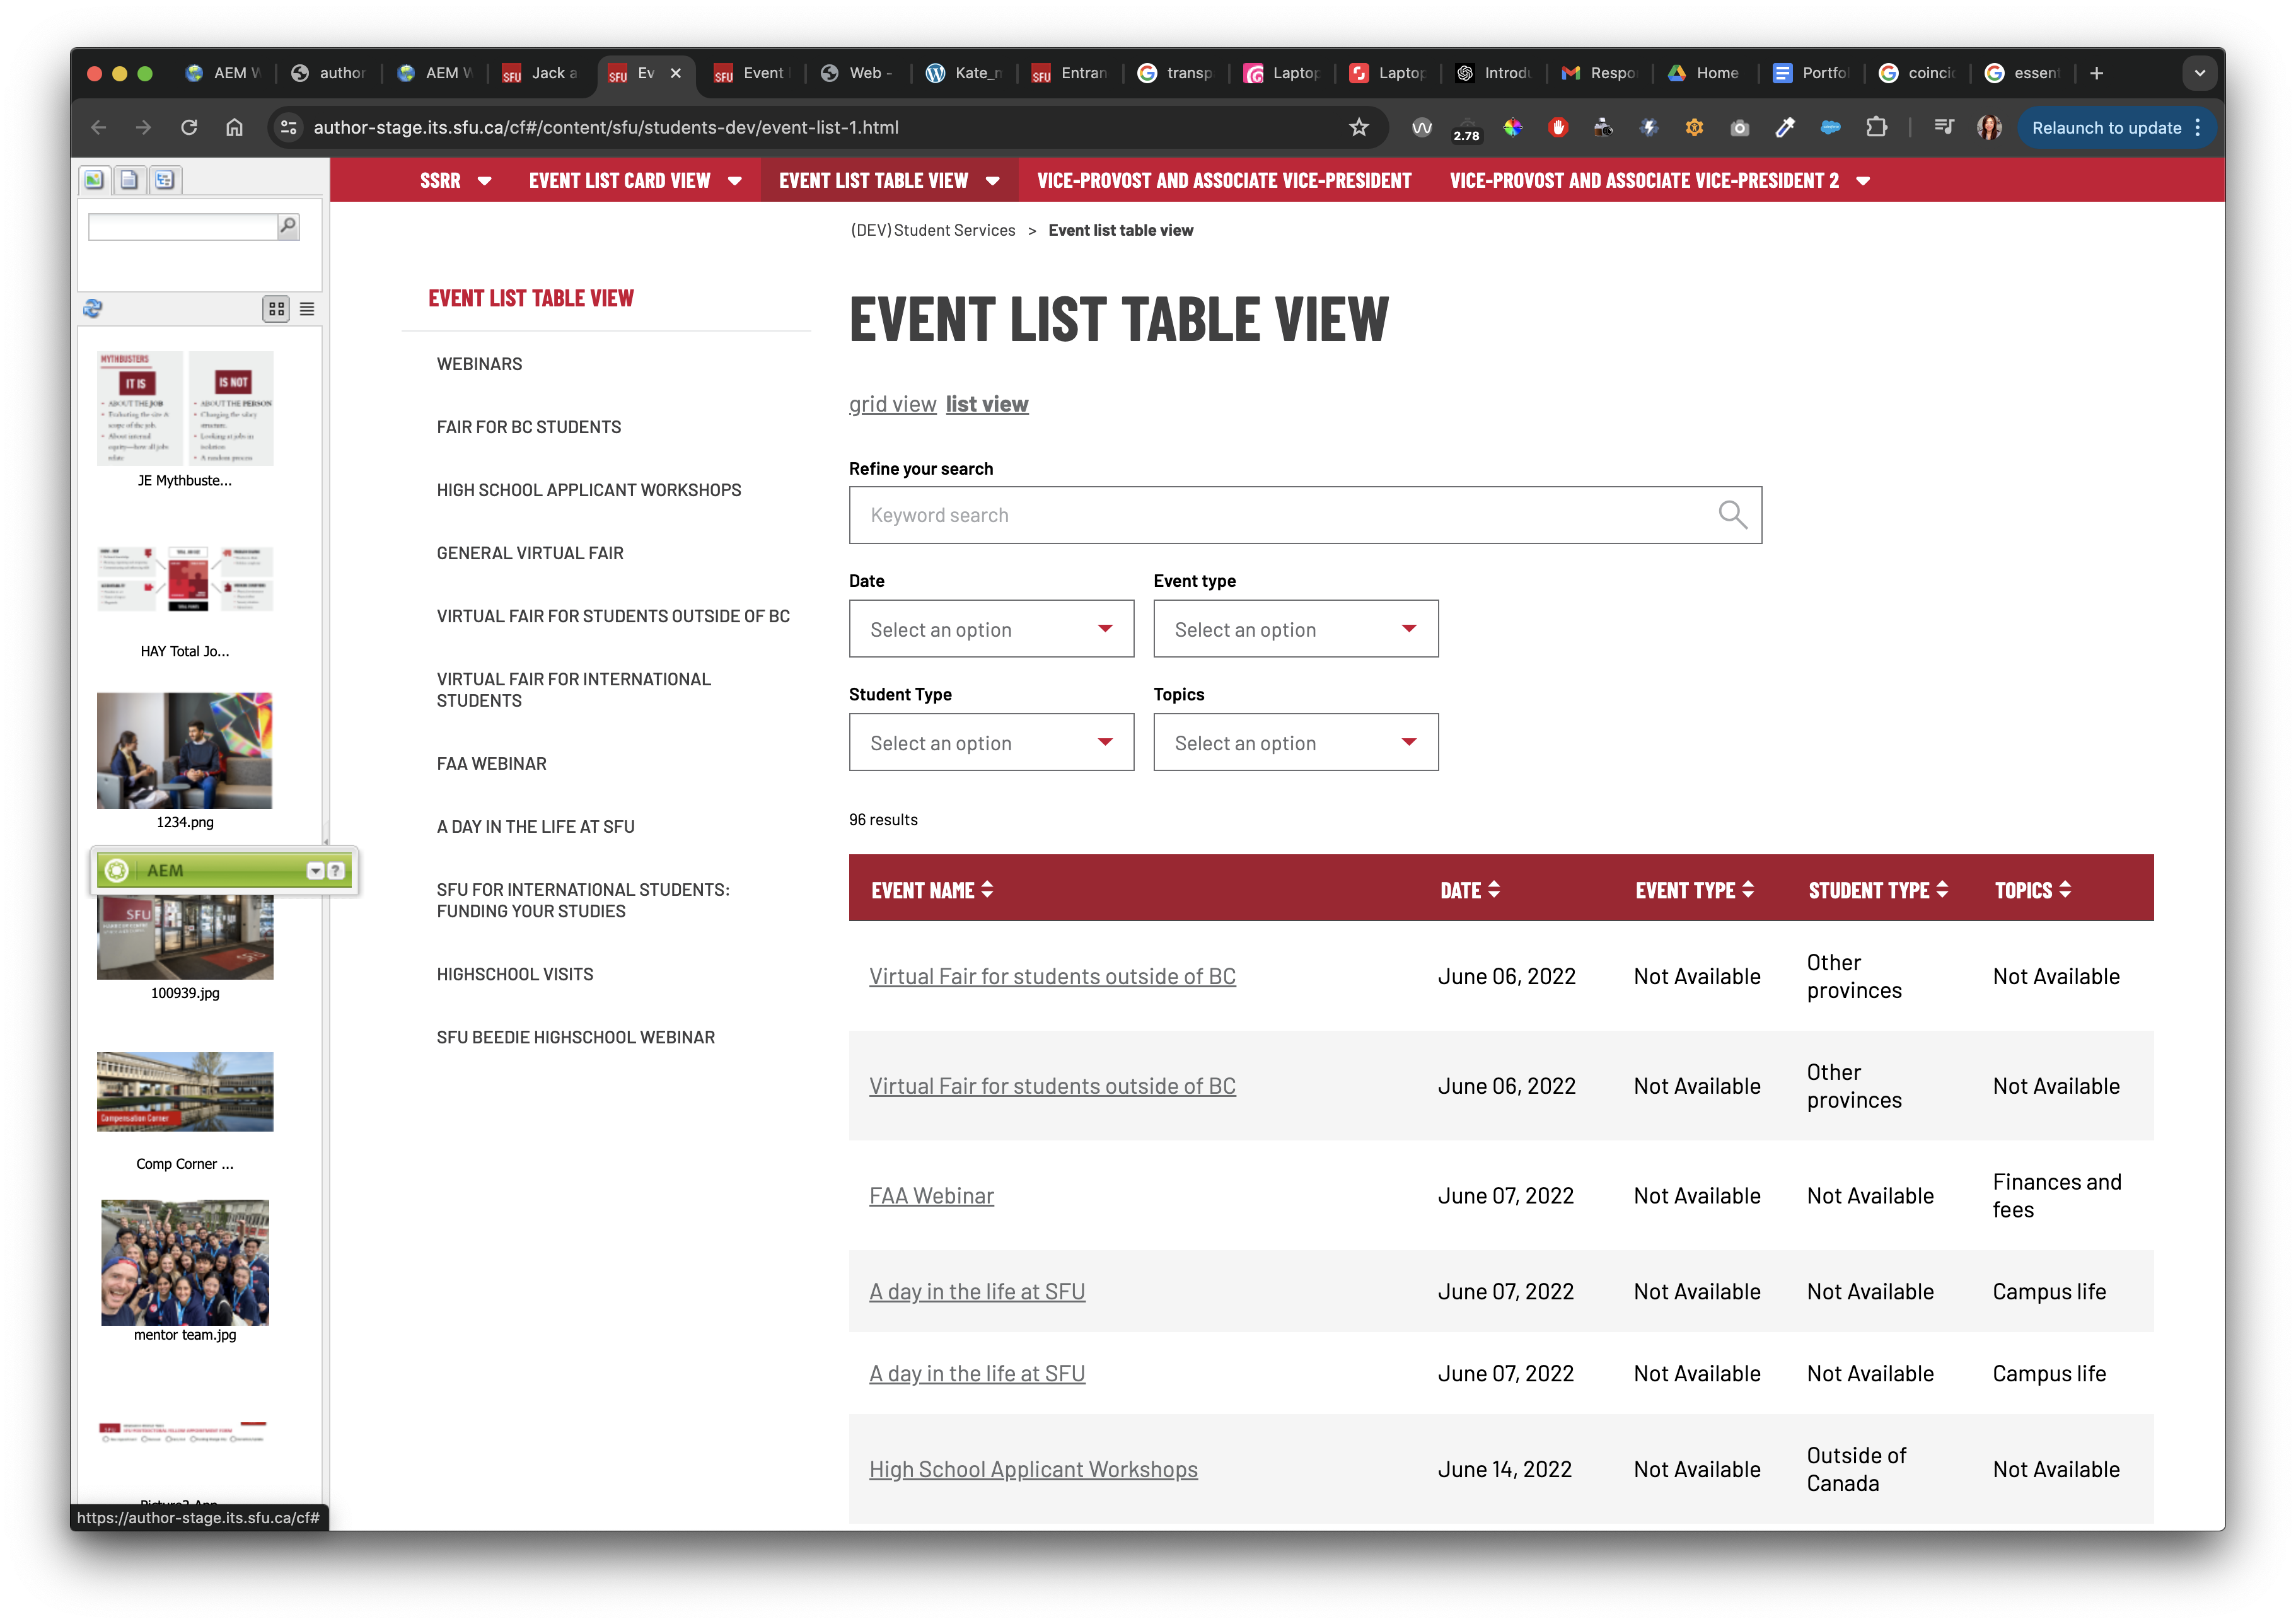Open the Event type filter dropdown

1295,629
